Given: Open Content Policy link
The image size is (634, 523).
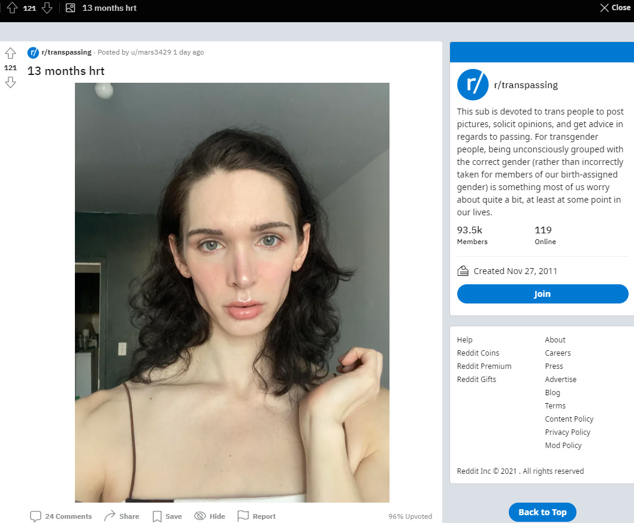Looking at the screenshot, I should click(x=569, y=419).
